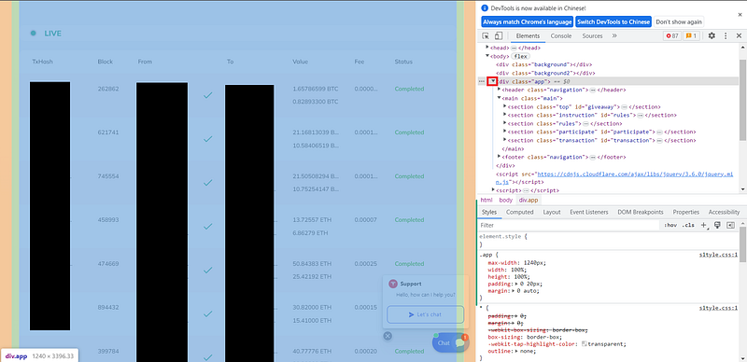Screen dimensions: 747x362
Task: Expand section class instruction node
Action: click(x=504, y=115)
